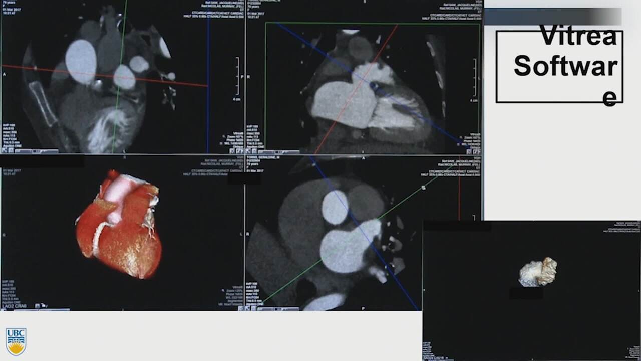Screen dimensions: 641x361
Task: Click the Vitrea Software title box
Action: [x=559, y=67]
